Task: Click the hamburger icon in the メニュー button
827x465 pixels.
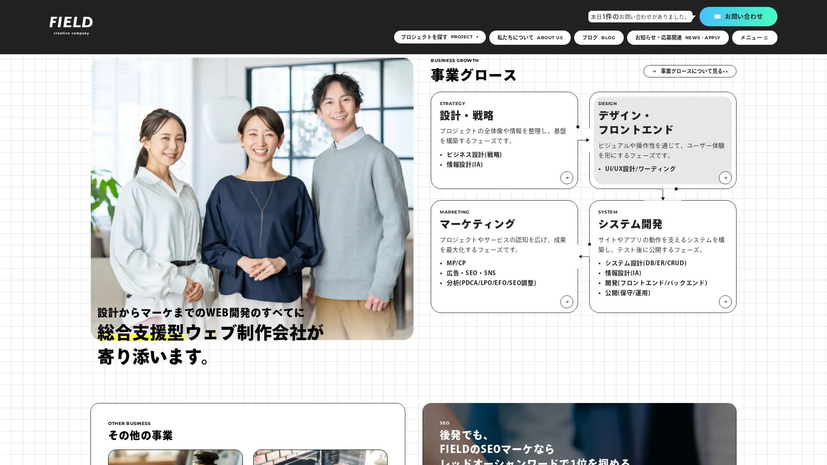Action: (765, 38)
